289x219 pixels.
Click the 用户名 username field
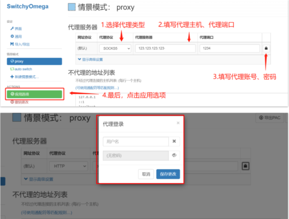point(136,141)
